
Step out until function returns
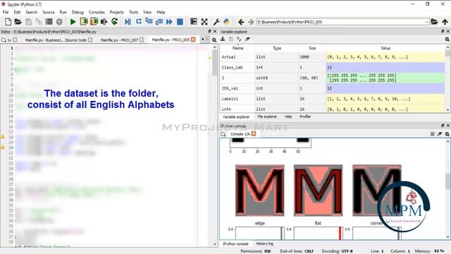(x=159, y=22)
